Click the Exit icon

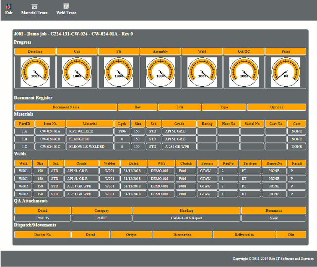pyautogui.click(x=8, y=7)
